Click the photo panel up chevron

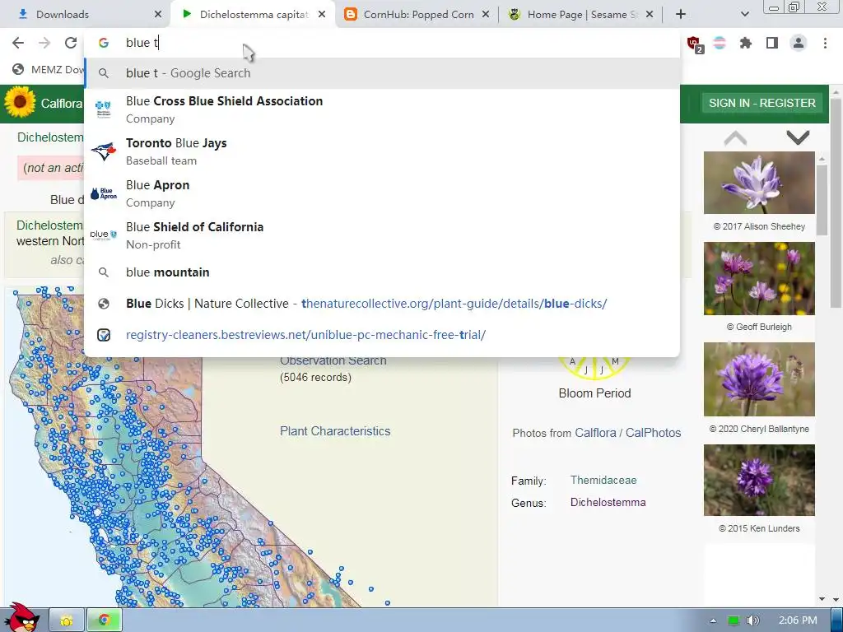coord(735,138)
